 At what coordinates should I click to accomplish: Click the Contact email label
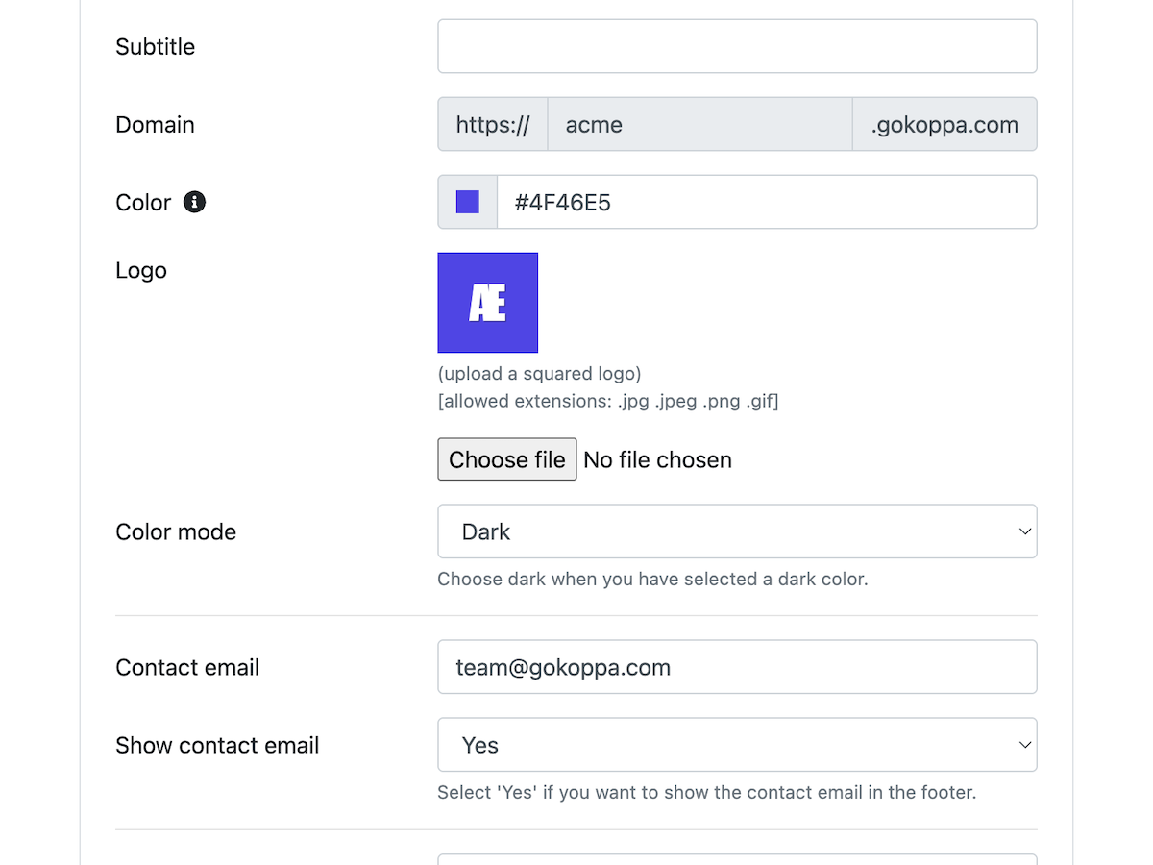pyautogui.click(x=187, y=667)
